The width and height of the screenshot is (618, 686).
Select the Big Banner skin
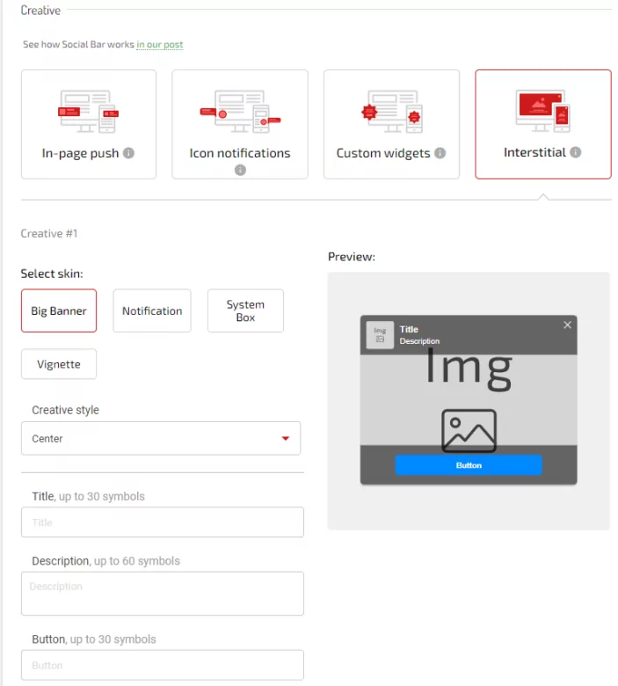(x=59, y=311)
